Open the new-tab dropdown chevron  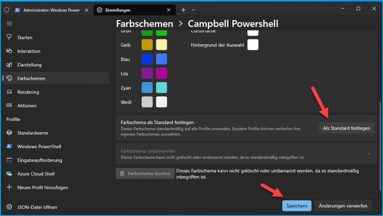193,10
